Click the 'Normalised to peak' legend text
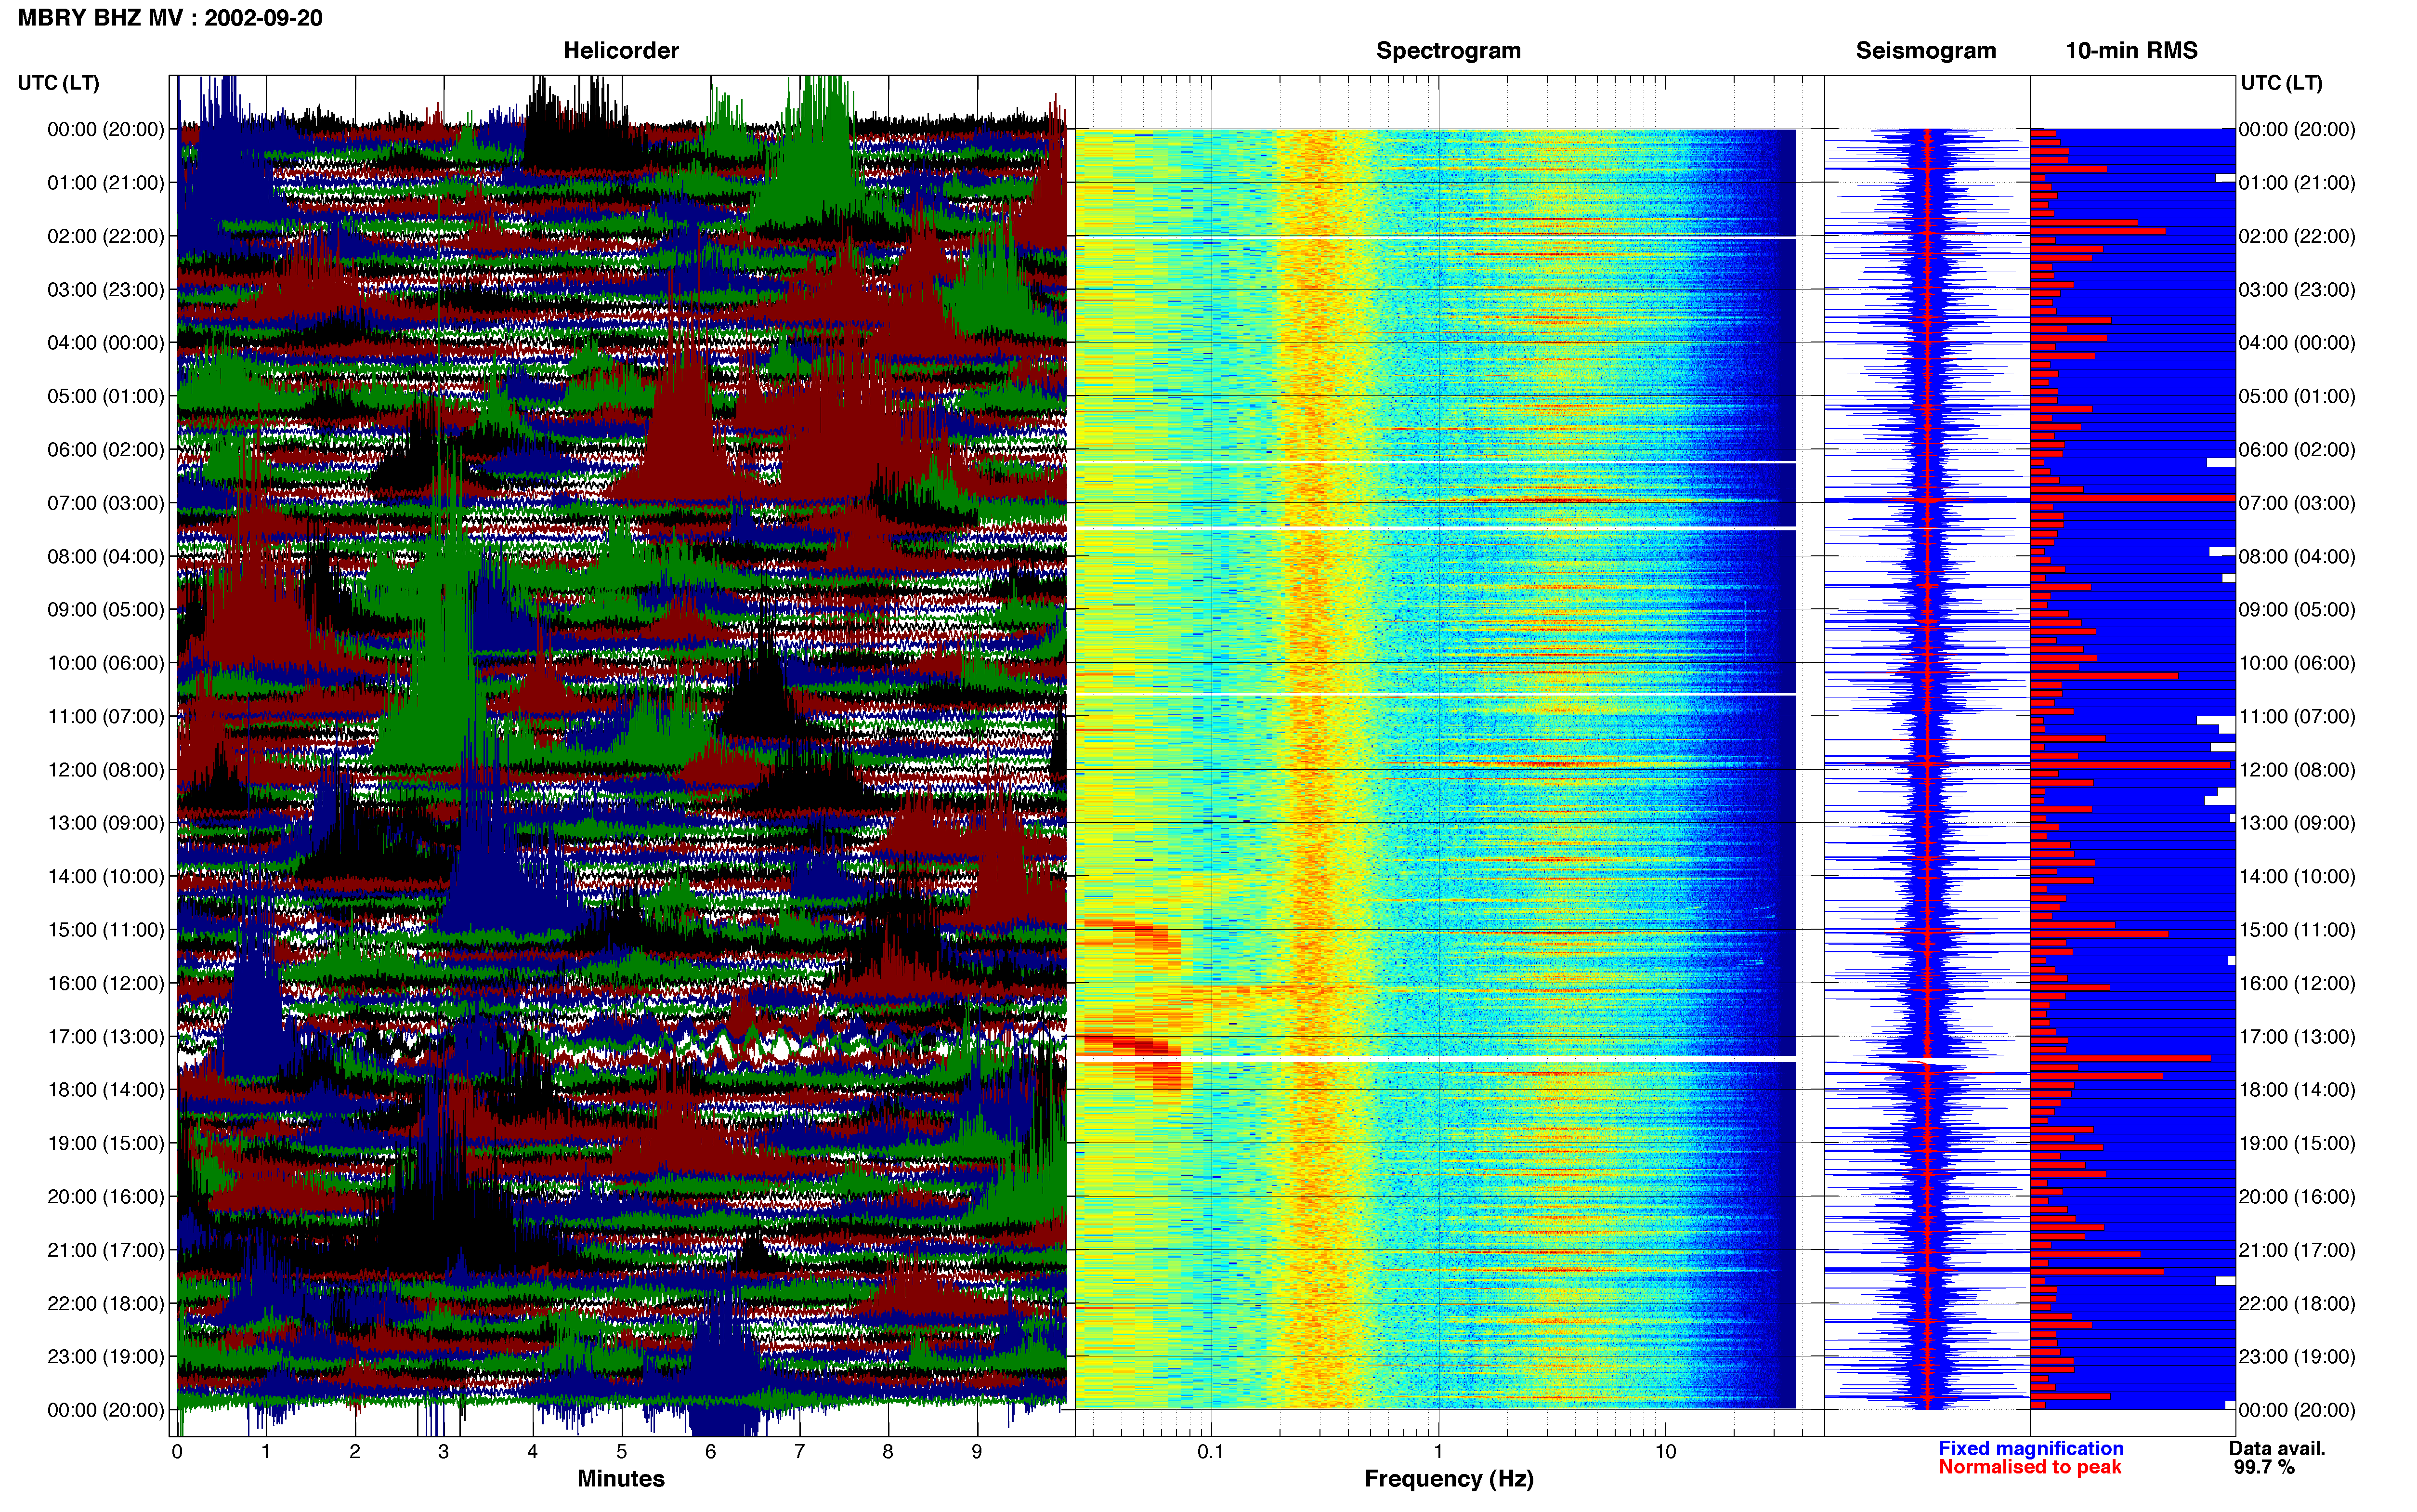The width and height of the screenshot is (2417, 1512). pos(2029,1467)
